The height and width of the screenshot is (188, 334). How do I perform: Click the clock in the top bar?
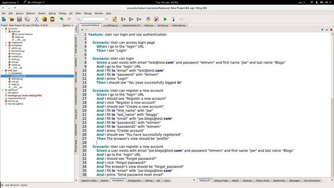pos(167,2)
